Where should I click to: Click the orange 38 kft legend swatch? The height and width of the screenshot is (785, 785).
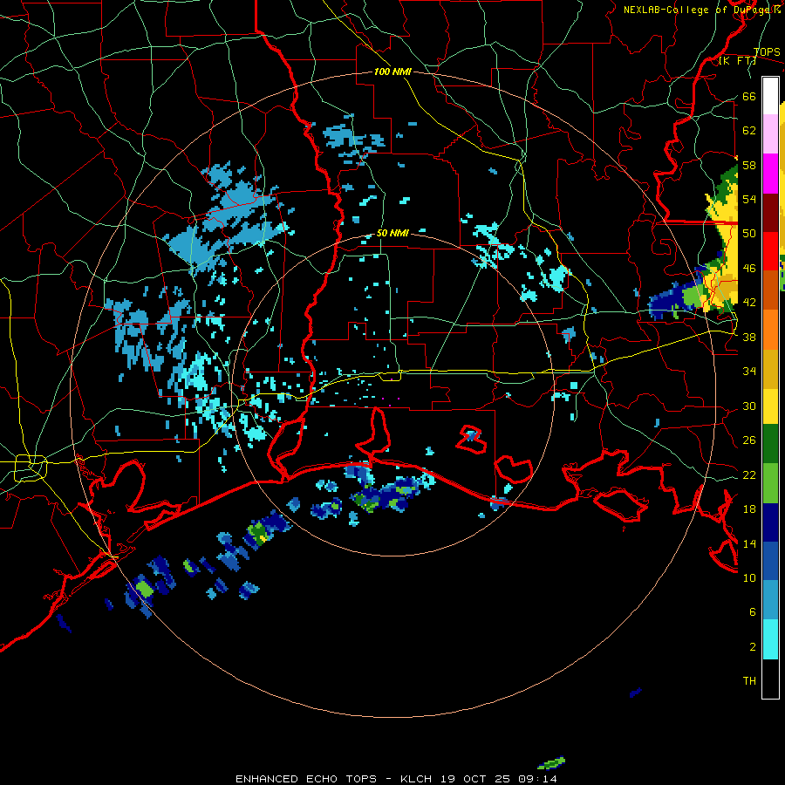(x=770, y=329)
